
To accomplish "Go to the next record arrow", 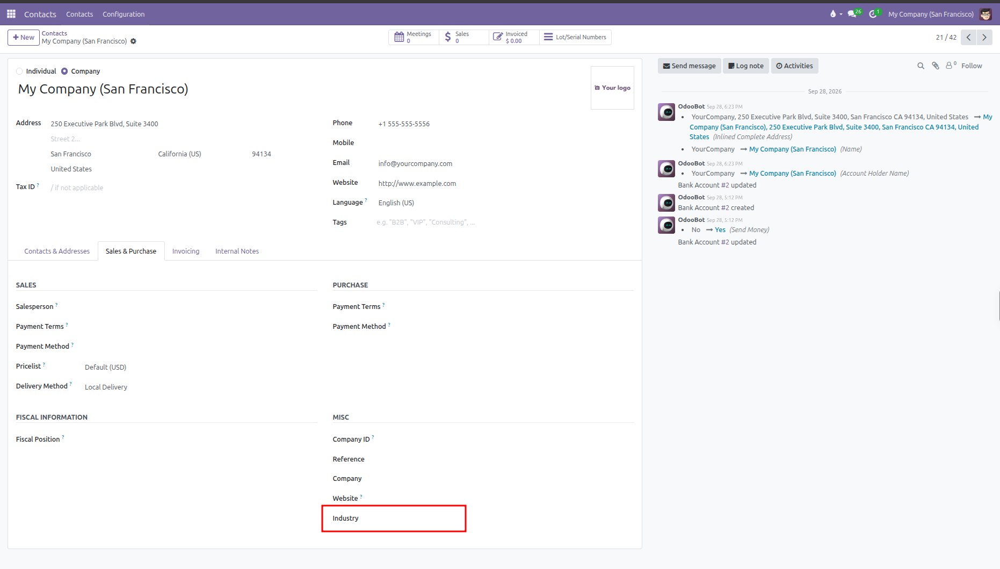I will pos(984,37).
